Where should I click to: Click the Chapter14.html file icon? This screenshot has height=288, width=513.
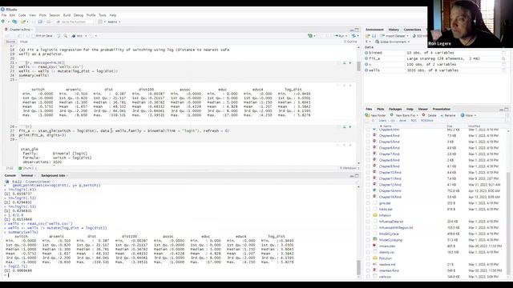pyautogui.click(x=375, y=190)
